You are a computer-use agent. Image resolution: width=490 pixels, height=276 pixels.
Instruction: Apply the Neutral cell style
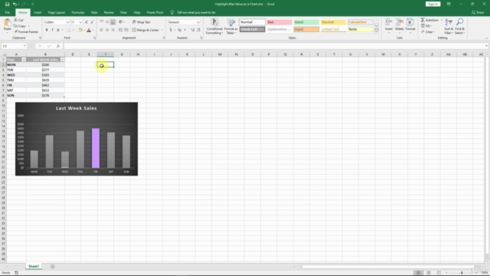pyautogui.click(x=333, y=22)
